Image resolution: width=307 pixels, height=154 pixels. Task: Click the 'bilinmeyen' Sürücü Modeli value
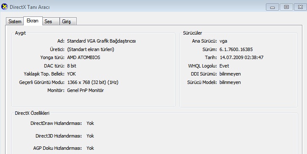[x=230, y=82]
